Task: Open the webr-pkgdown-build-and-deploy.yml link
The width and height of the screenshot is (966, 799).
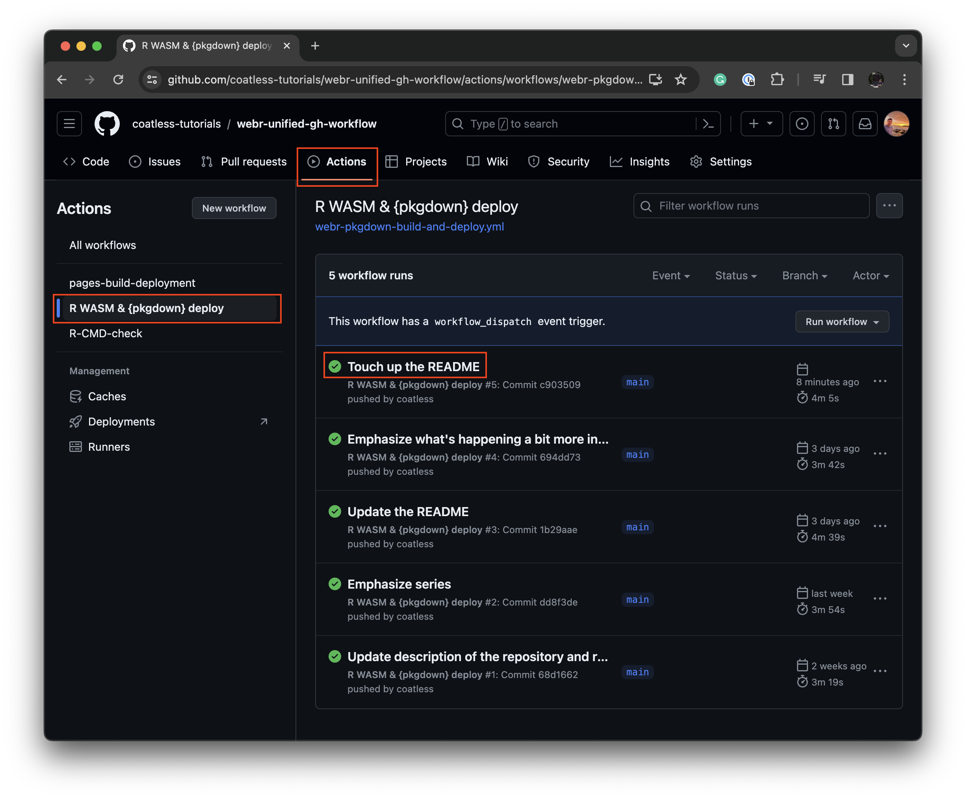Action: (x=409, y=227)
